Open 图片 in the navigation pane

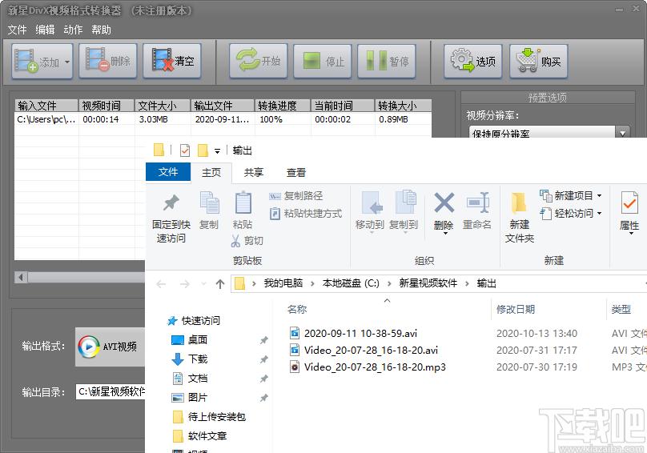point(190,397)
